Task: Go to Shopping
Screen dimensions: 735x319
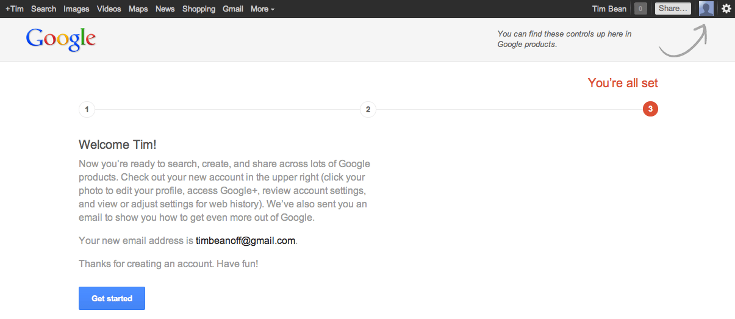Action: click(x=199, y=9)
